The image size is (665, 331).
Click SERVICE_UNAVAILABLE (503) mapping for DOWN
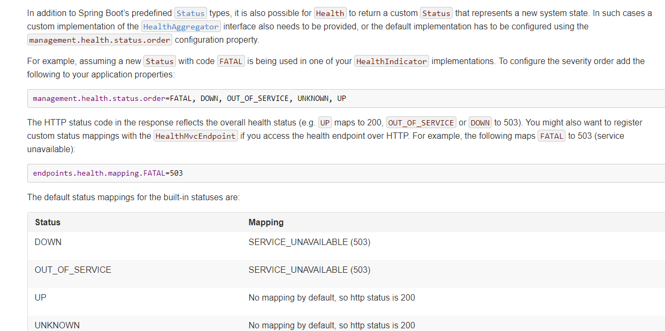coord(309,242)
